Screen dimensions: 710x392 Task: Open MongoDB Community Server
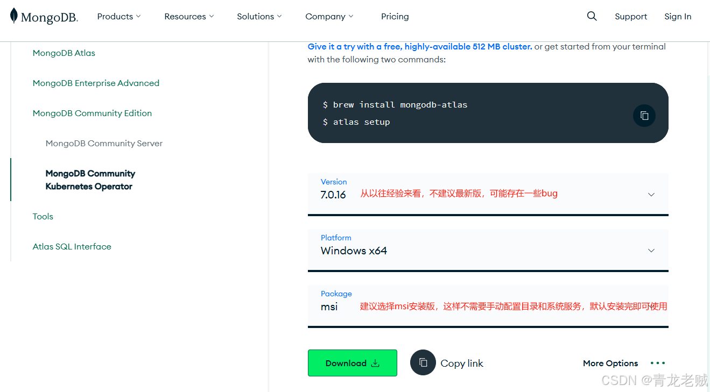pyautogui.click(x=104, y=143)
